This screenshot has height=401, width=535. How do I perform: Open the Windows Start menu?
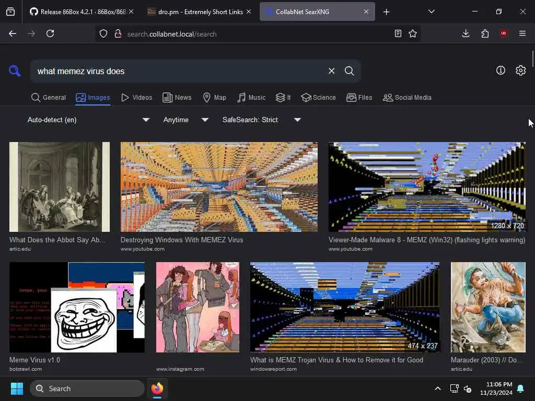17,388
